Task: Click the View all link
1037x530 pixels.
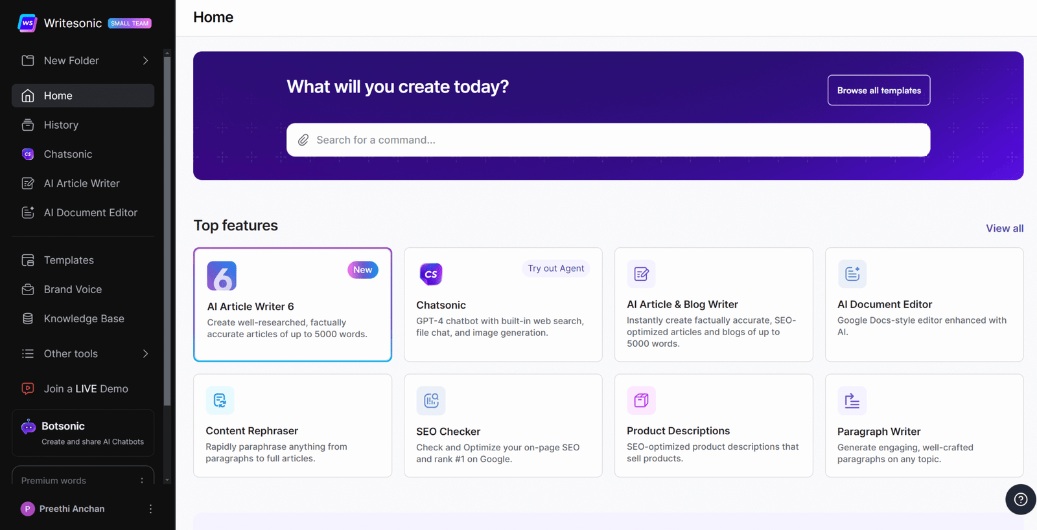Action: click(1004, 228)
